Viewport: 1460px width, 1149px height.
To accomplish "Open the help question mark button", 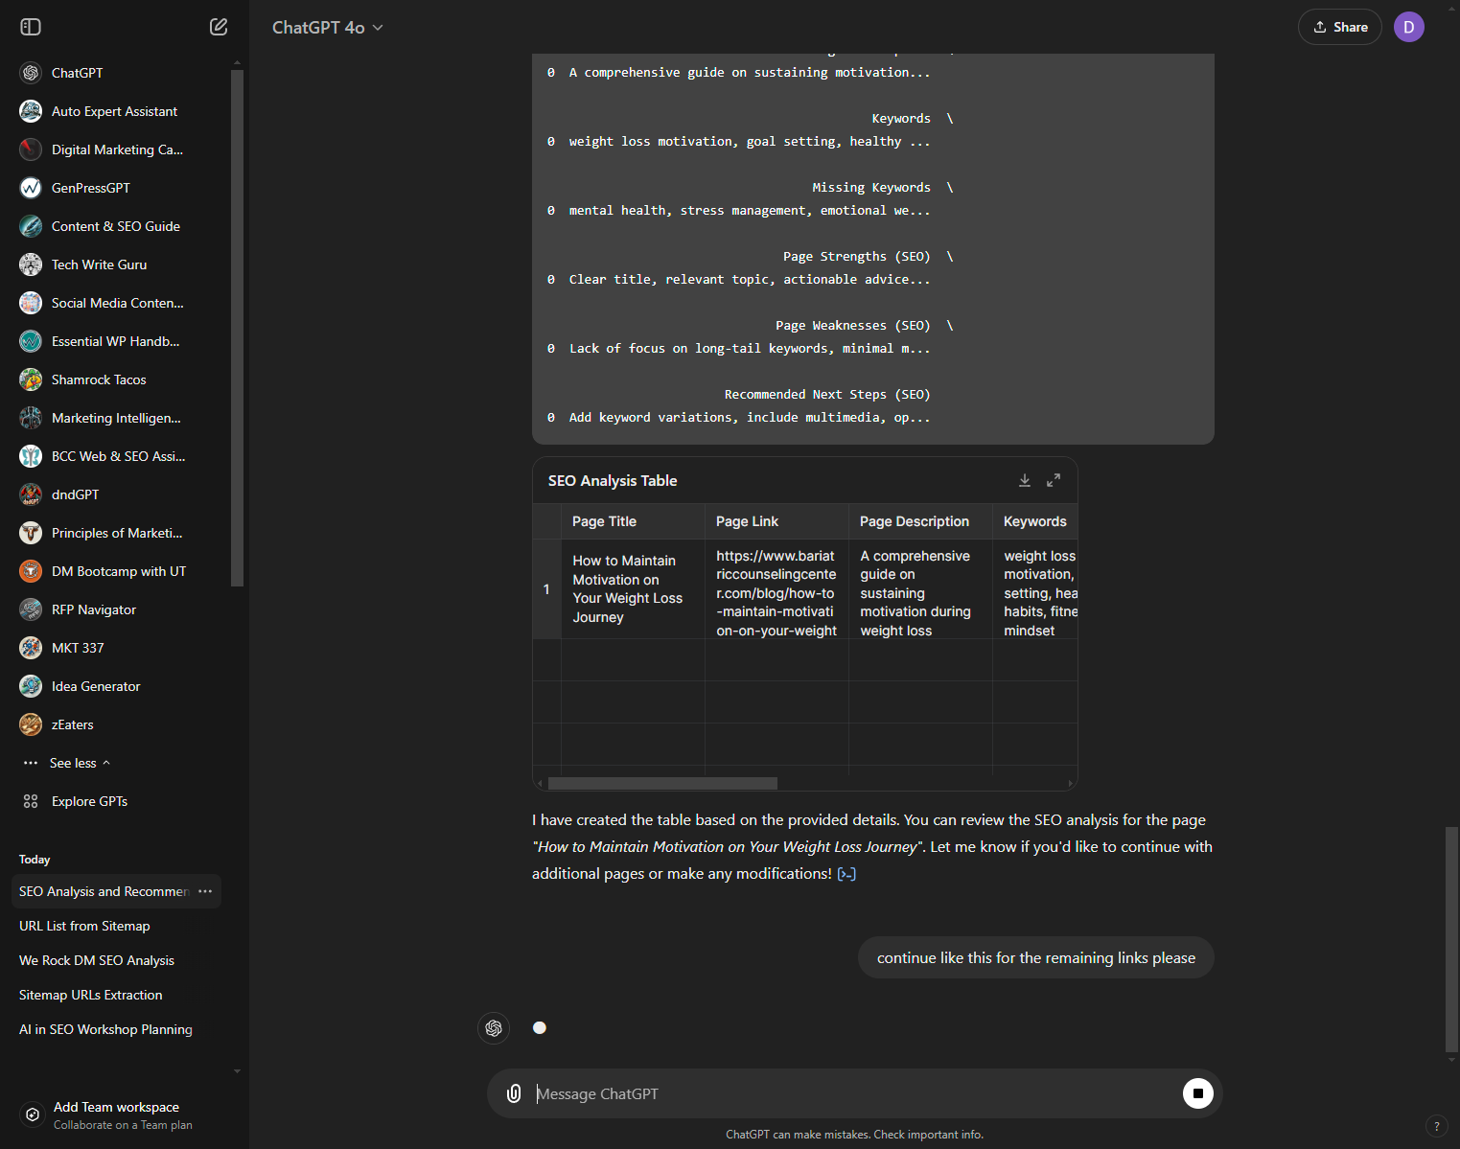I will 1436,1126.
